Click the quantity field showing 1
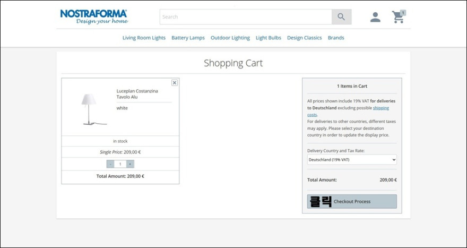The height and width of the screenshot is (248, 467). pyautogui.click(x=120, y=164)
